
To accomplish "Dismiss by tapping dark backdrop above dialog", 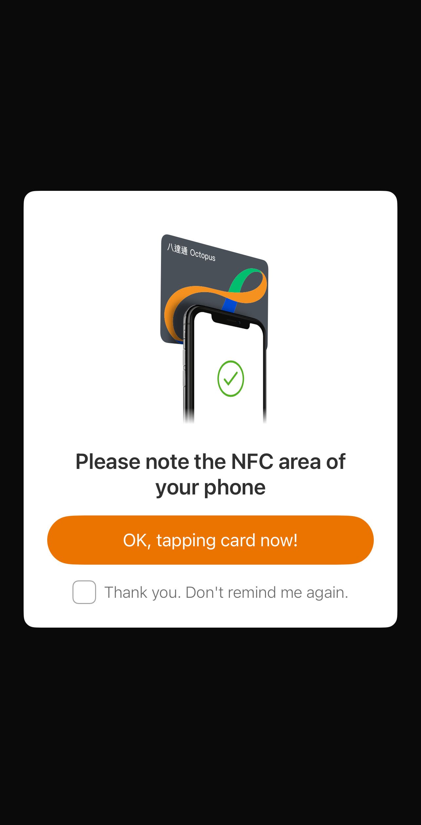I will point(210,95).
